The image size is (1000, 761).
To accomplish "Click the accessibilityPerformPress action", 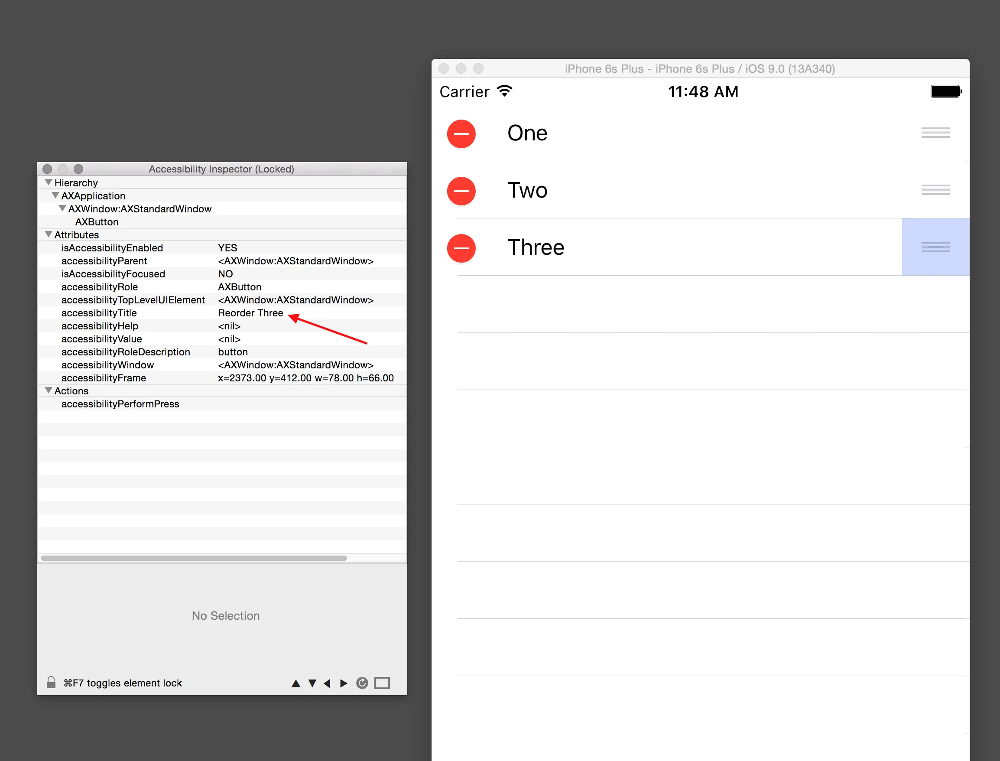I will (120, 403).
